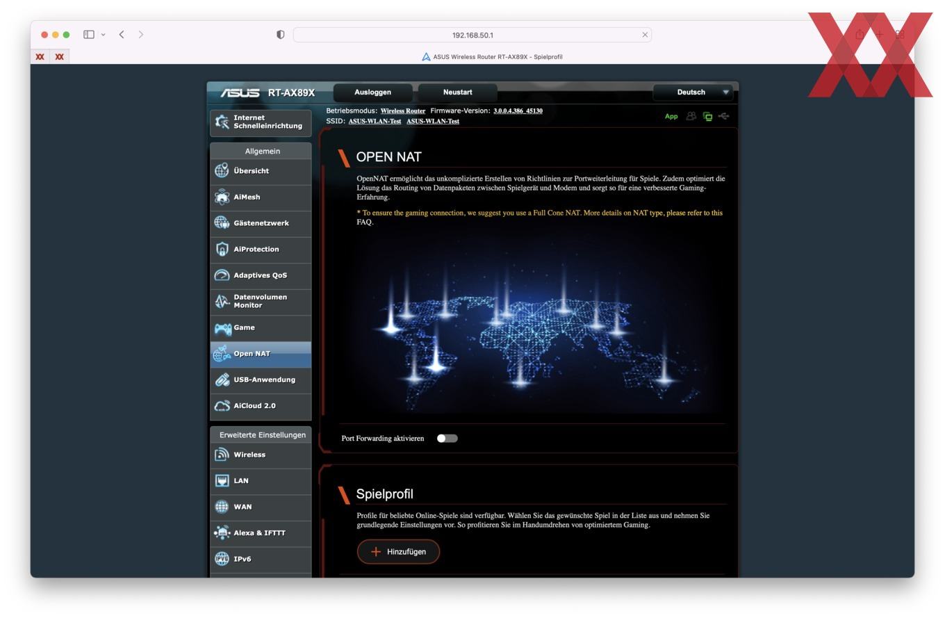
Task: Select the Gästenetzwerk menu entry
Action: (x=261, y=223)
